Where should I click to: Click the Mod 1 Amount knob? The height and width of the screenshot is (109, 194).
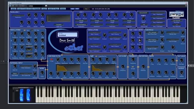click(x=104, y=35)
